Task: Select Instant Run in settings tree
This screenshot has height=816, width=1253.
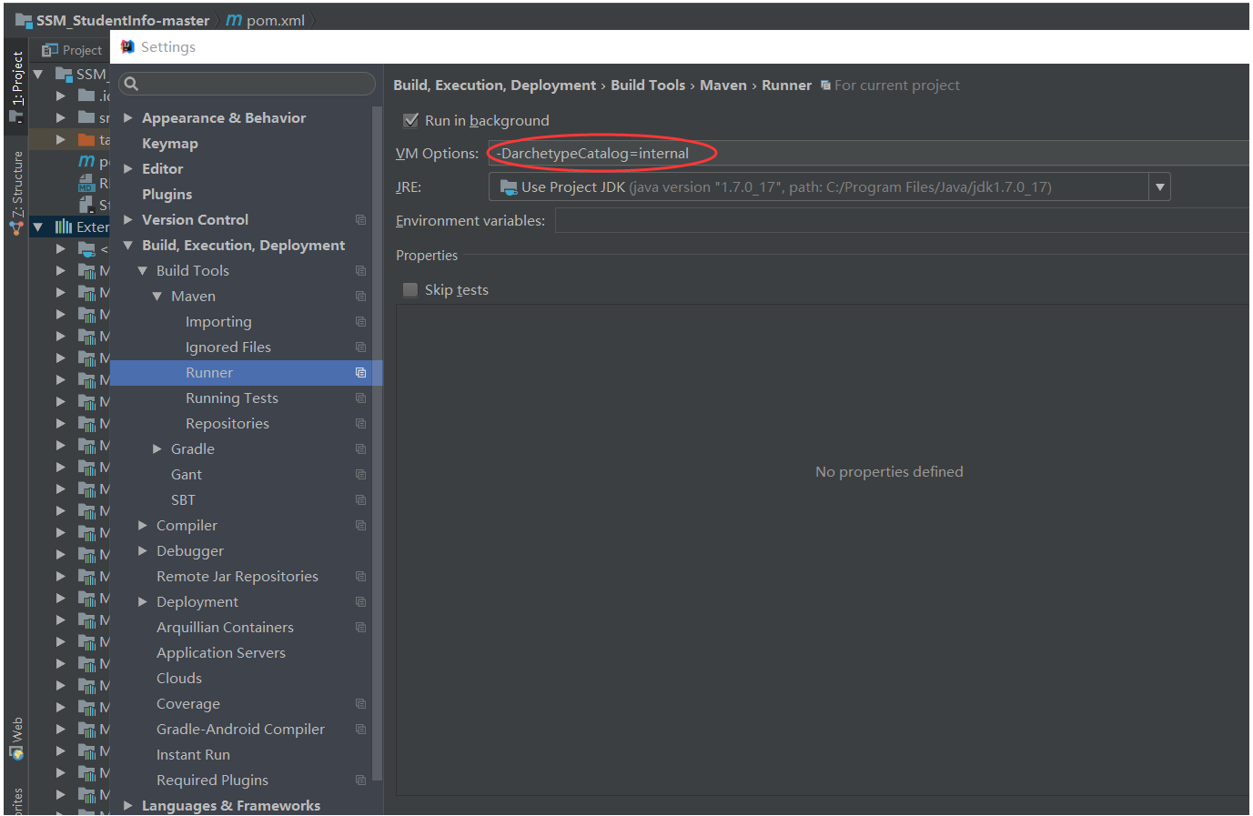Action: (193, 755)
